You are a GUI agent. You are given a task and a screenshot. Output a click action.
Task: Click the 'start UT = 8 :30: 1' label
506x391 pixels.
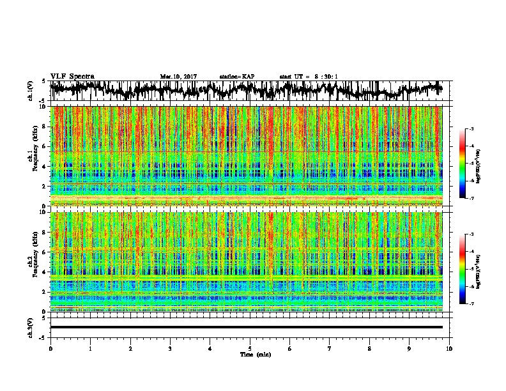309,77
